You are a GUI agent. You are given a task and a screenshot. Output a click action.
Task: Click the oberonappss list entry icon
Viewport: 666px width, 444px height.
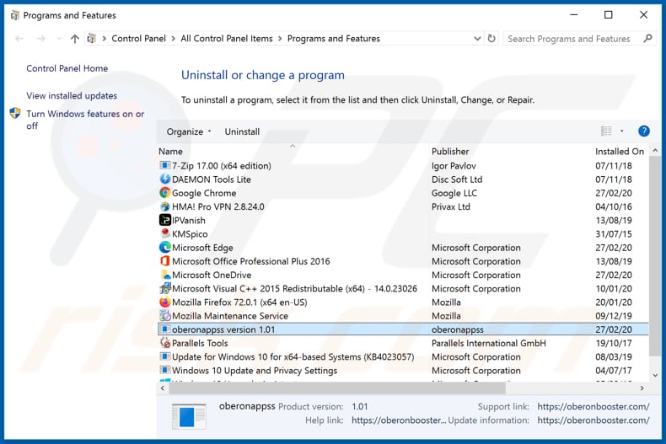coord(164,329)
